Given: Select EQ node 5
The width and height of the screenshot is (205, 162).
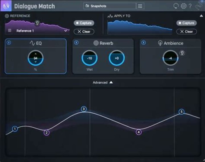Looking at the screenshot, I should 181,111.
